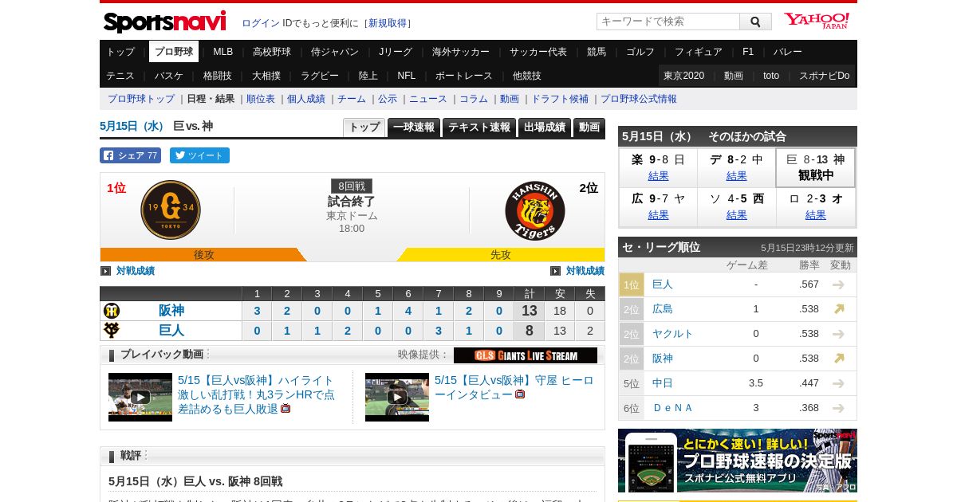The height and width of the screenshot is (502, 957).
Task: Open 結果 for the 楽 9-8 日 game
Action: pyautogui.click(x=659, y=176)
